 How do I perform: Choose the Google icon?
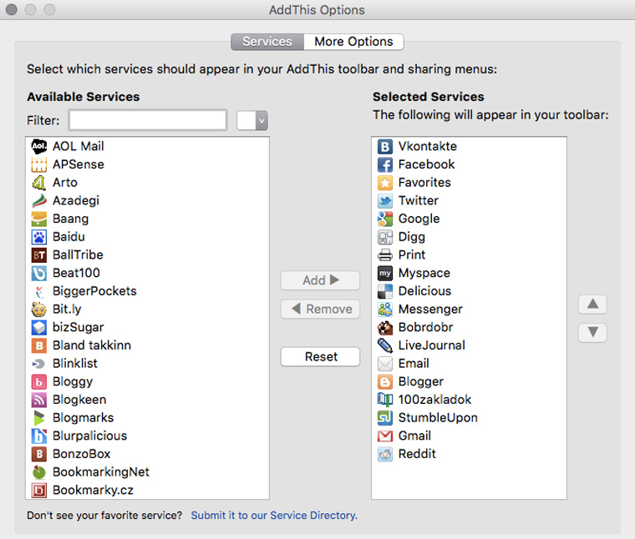coord(384,219)
